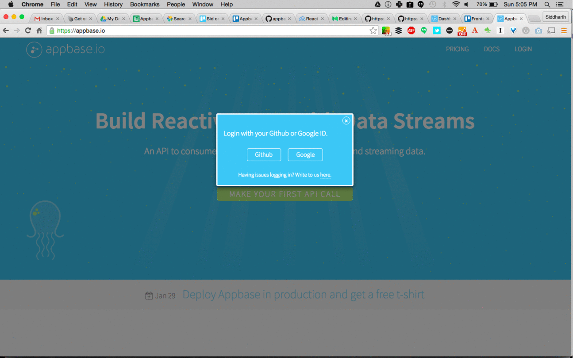Log in with the Github button

pyautogui.click(x=264, y=154)
